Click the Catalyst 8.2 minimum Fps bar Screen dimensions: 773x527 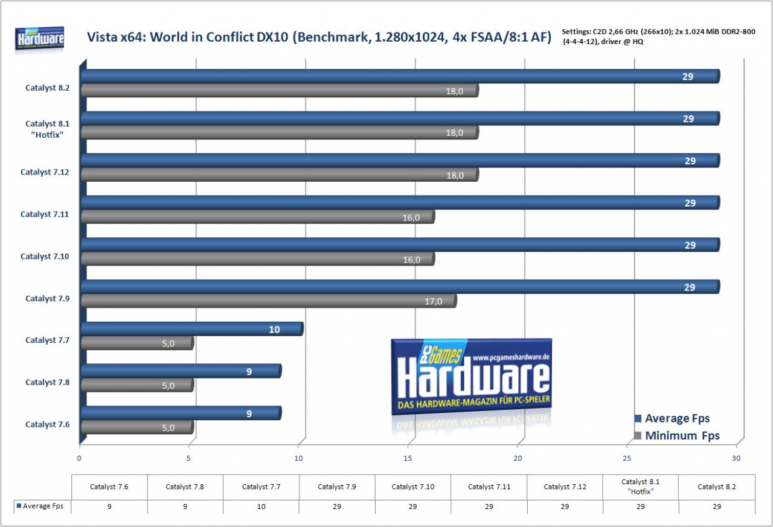[x=280, y=91]
